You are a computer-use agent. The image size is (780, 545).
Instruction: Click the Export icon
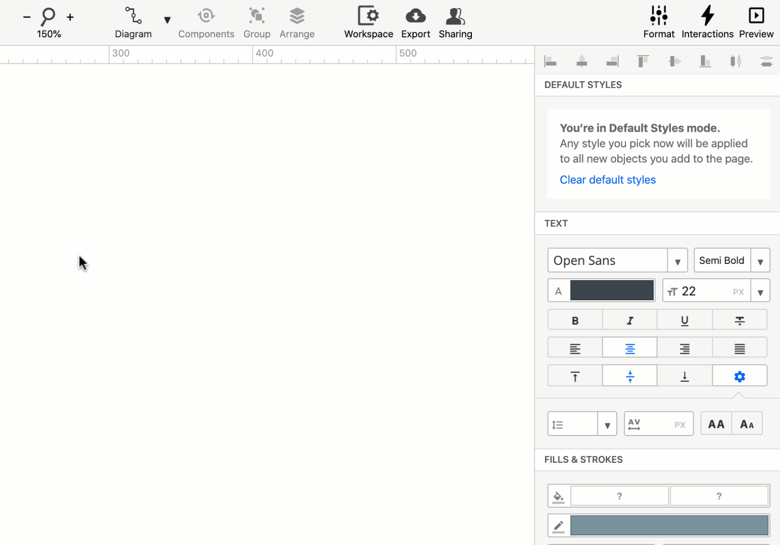(415, 16)
